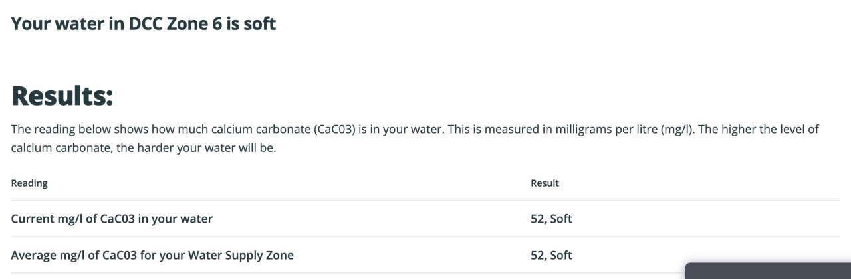Click the '(mg/l)' abbreviation in the description
Image resolution: width=851 pixels, height=279 pixels.
(678, 129)
